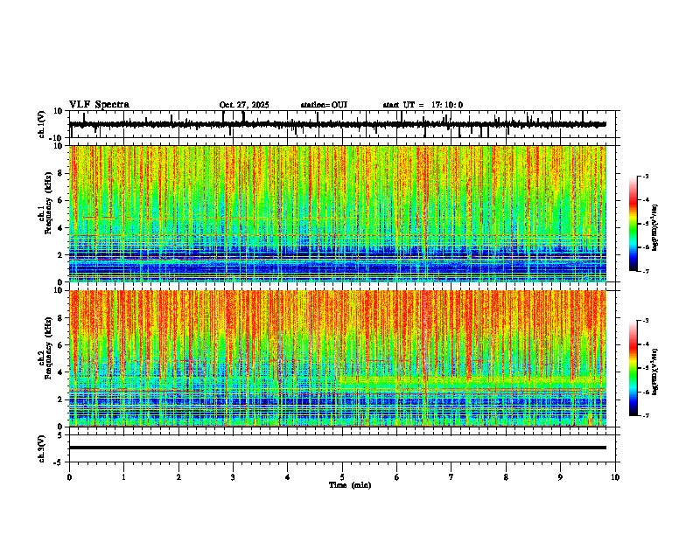Viewport: 693px width, 535px height.
Task: Click the "-7" label on ch.1 color bar
Action: click(646, 271)
